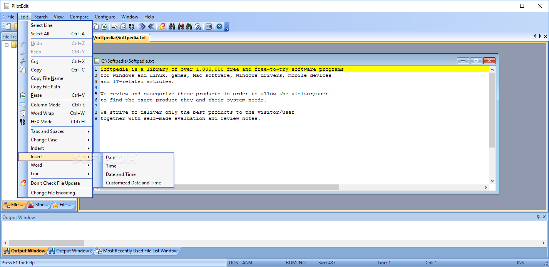
Task: Open the toolbar options dropdown arrow
Action: point(227,28)
